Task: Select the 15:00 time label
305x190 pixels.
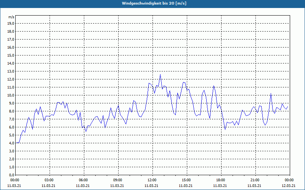Action: coord(186,180)
